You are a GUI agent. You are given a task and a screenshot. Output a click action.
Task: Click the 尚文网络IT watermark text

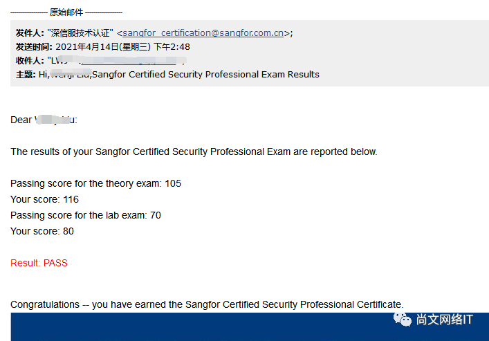pos(445,320)
